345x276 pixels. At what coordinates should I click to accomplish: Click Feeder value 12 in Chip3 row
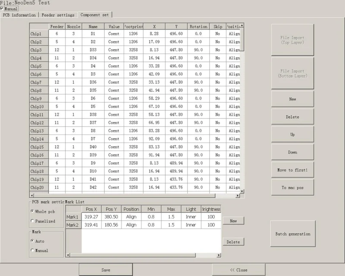pyautogui.click(x=57, y=50)
